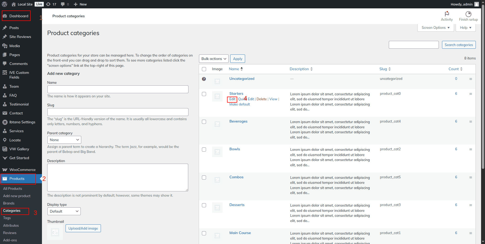This screenshot has width=485, height=244.
Task: Click the Search categories button
Action: click(459, 45)
